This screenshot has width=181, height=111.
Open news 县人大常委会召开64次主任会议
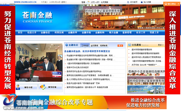click(x=89, y=79)
